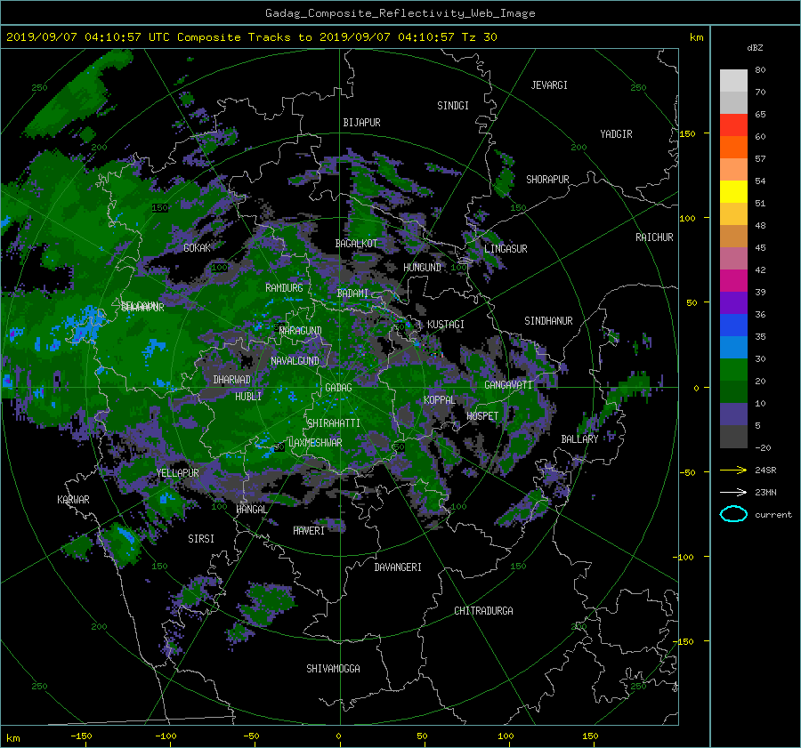This screenshot has width=801, height=748.
Task: Click the YELLAPUR city label
Action: 177,473
